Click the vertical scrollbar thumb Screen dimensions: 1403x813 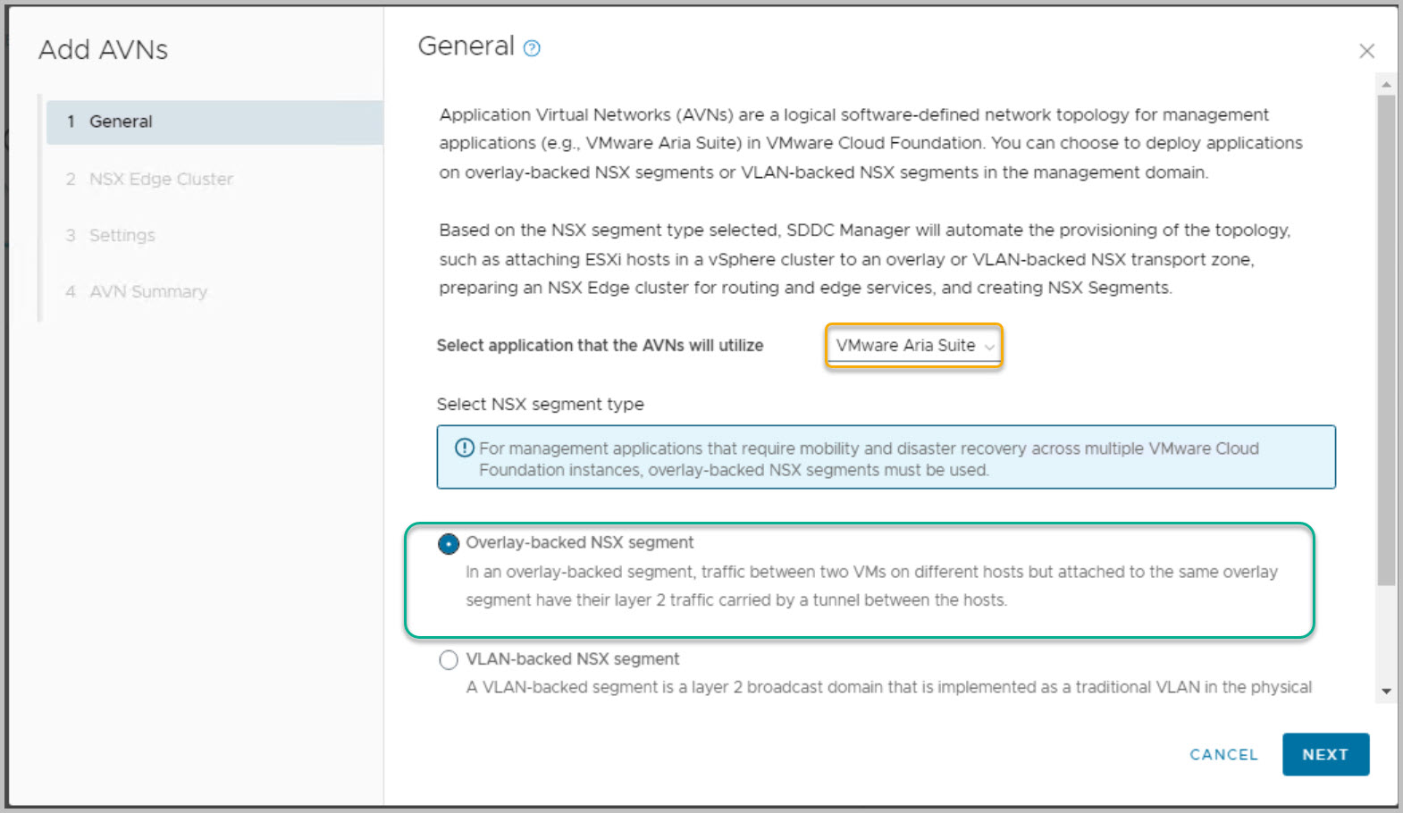pos(1386,339)
